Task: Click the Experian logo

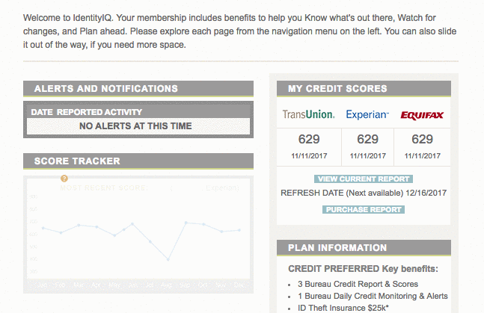Action: (367, 115)
